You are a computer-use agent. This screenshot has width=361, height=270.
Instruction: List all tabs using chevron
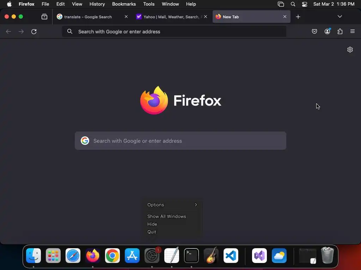(x=339, y=17)
